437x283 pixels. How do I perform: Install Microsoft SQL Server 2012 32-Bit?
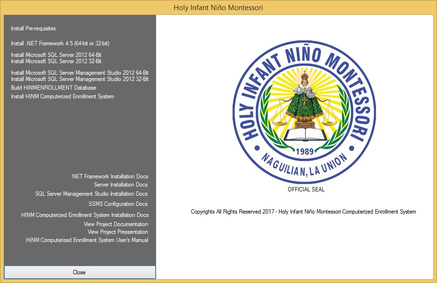56,61
